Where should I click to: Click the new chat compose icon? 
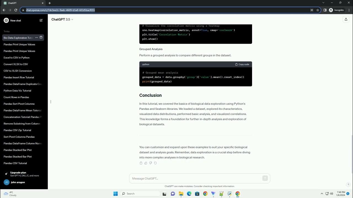[41, 20]
